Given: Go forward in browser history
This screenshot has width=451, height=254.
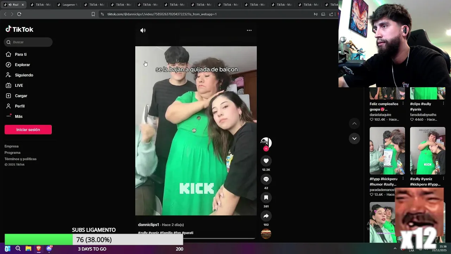Looking at the screenshot, I should 12,14.
